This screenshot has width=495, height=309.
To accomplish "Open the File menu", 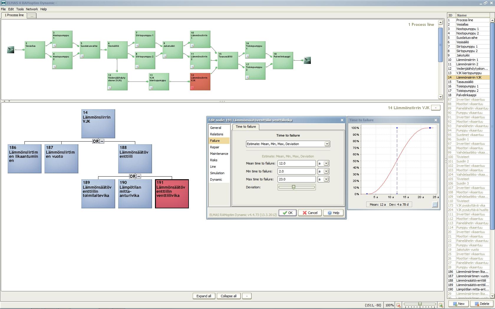I will 3,9.
